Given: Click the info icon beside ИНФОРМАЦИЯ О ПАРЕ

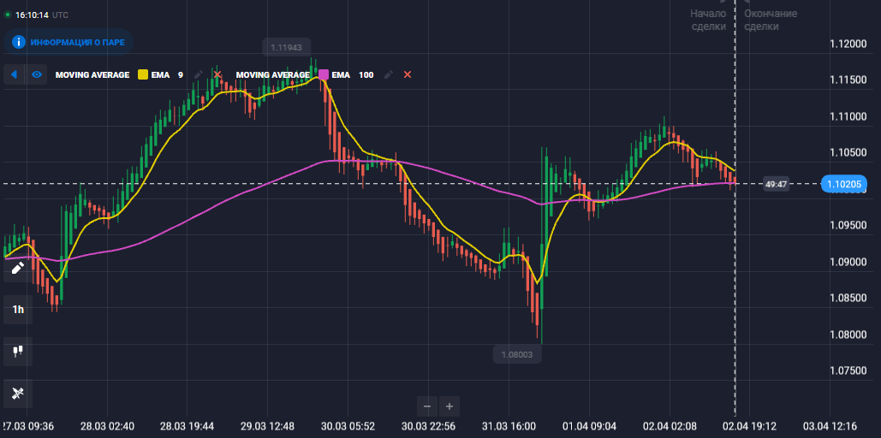Looking at the screenshot, I should (x=18, y=41).
